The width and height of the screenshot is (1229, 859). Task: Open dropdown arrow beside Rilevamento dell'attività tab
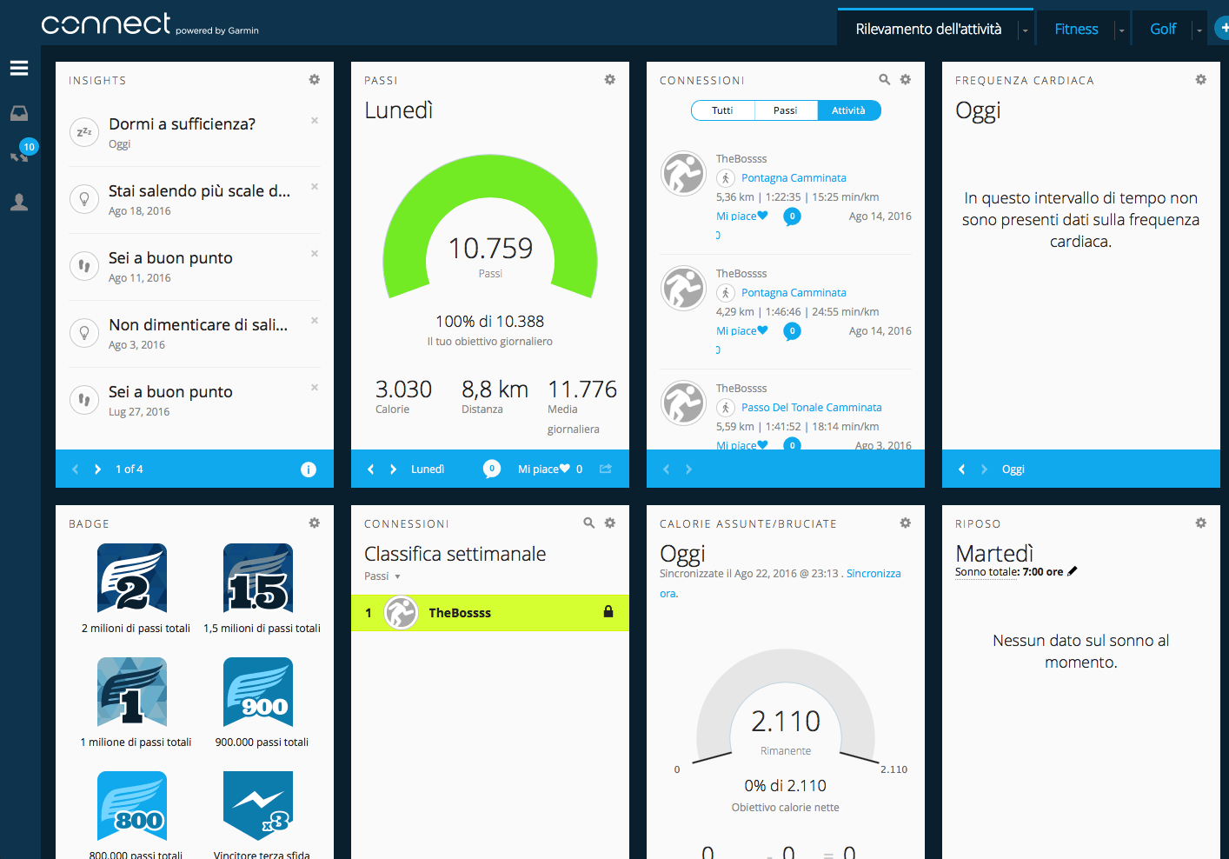[x=1025, y=30]
